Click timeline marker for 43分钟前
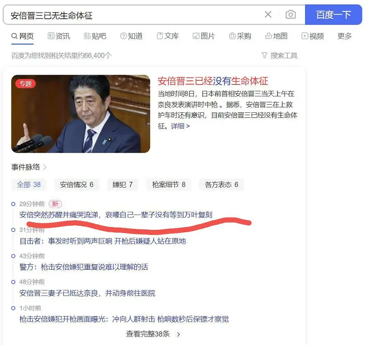Screen dimensions: 367x345 (13, 256)
